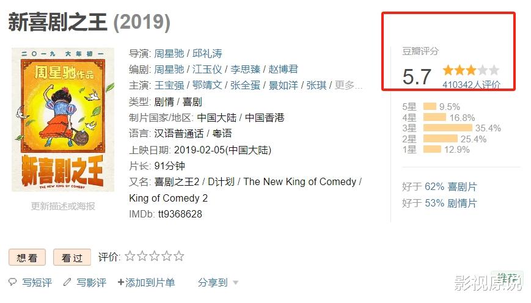Screen dimensions: 531x303
Task: Click the orange rating stars beside 5.7
Action: point(471,70)
